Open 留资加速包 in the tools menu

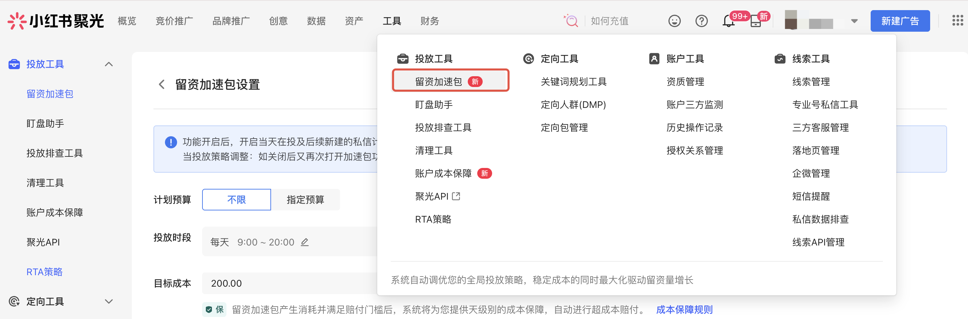438,82
